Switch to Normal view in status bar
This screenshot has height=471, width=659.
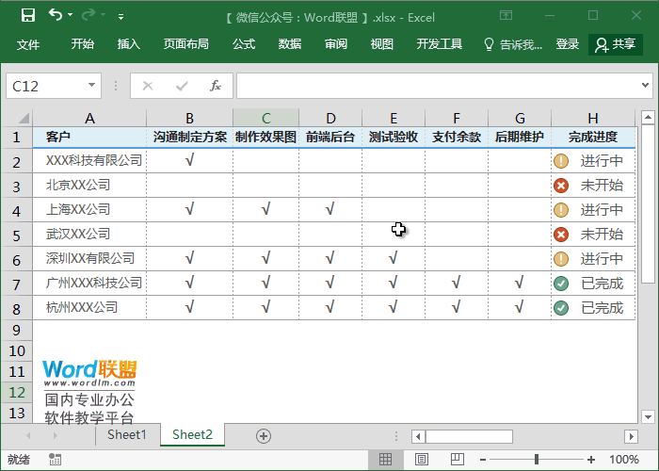[385, 460]
